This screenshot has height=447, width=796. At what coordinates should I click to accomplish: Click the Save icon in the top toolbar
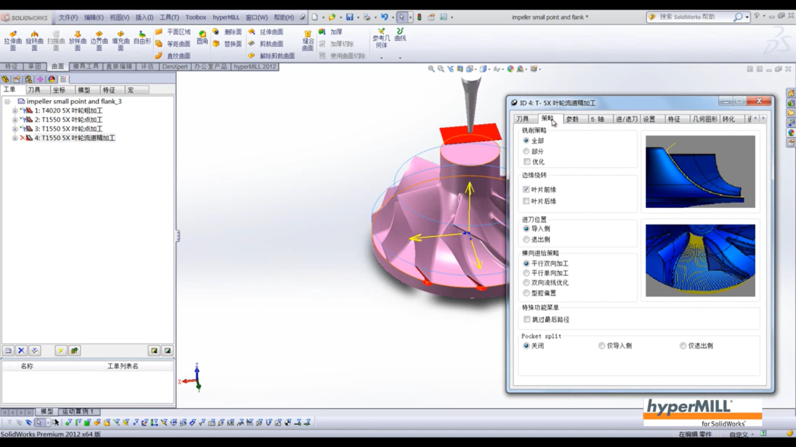pos(350,17)
